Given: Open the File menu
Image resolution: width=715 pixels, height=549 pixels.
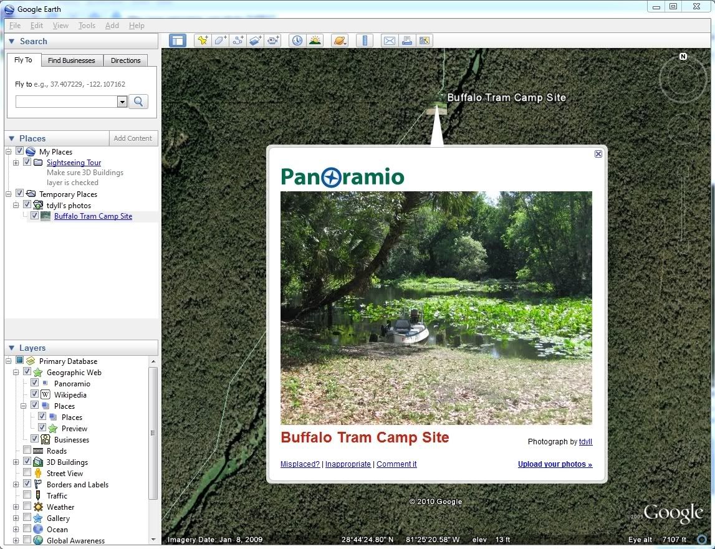Looking at the screenshot, I should coord(15,26).
